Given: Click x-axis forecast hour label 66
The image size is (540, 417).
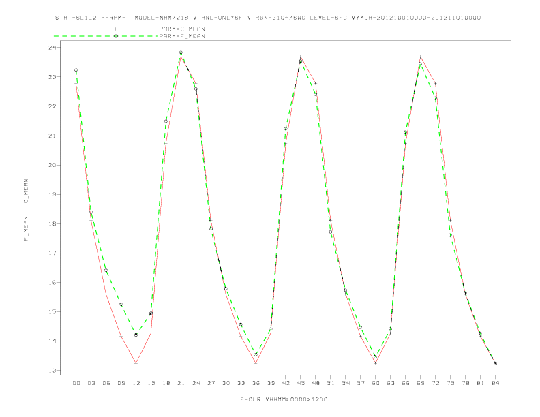Looking at the screenshot, I should click(x=406, y=383).
